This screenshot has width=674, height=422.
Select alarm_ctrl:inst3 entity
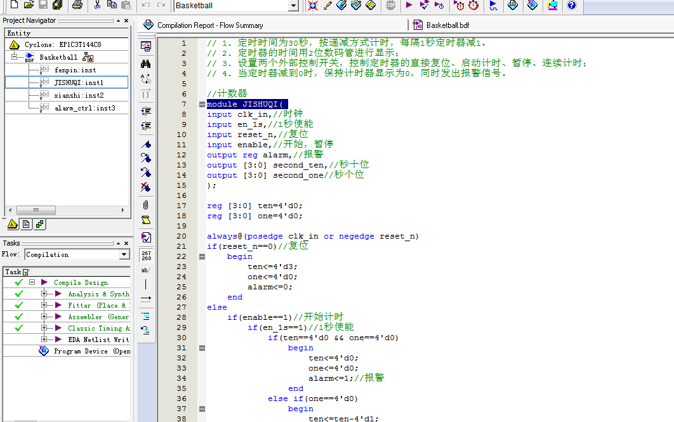pyautogui.click(x=84, y=108)
